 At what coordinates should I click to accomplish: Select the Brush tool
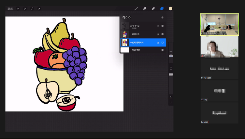pos(136,8)
